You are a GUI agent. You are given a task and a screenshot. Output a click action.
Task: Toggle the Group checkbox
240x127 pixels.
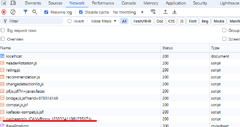tap(224, 30)
